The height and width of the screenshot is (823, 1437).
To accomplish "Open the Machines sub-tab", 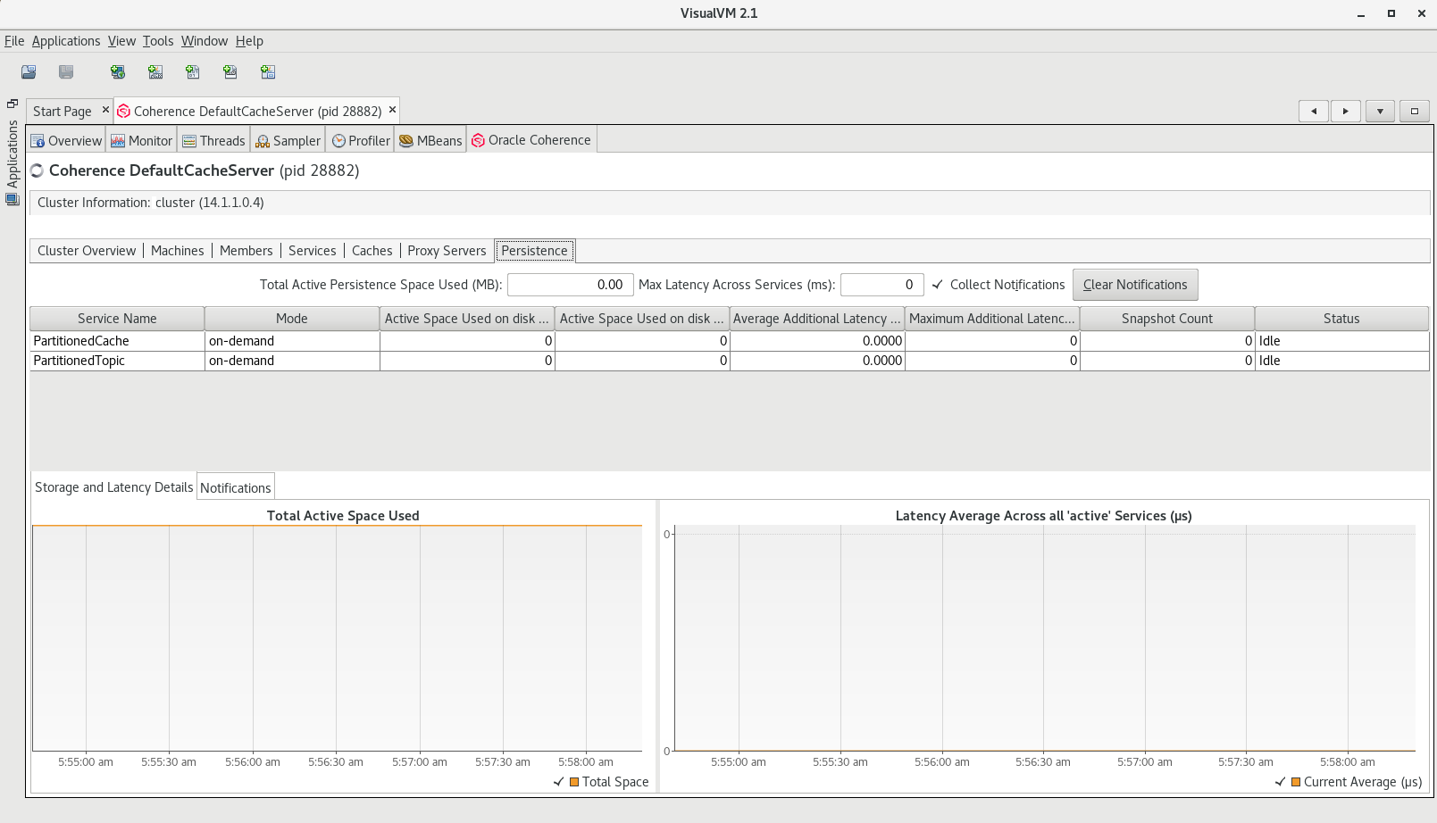I will (178, 251).
